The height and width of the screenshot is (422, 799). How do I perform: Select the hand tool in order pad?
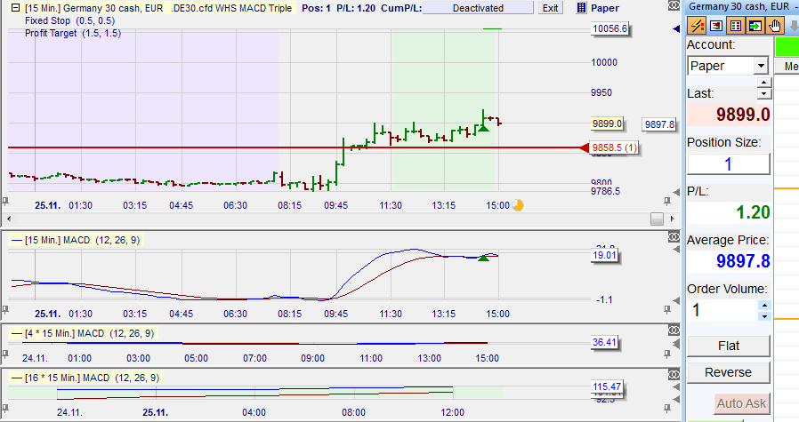coord(775,26)
